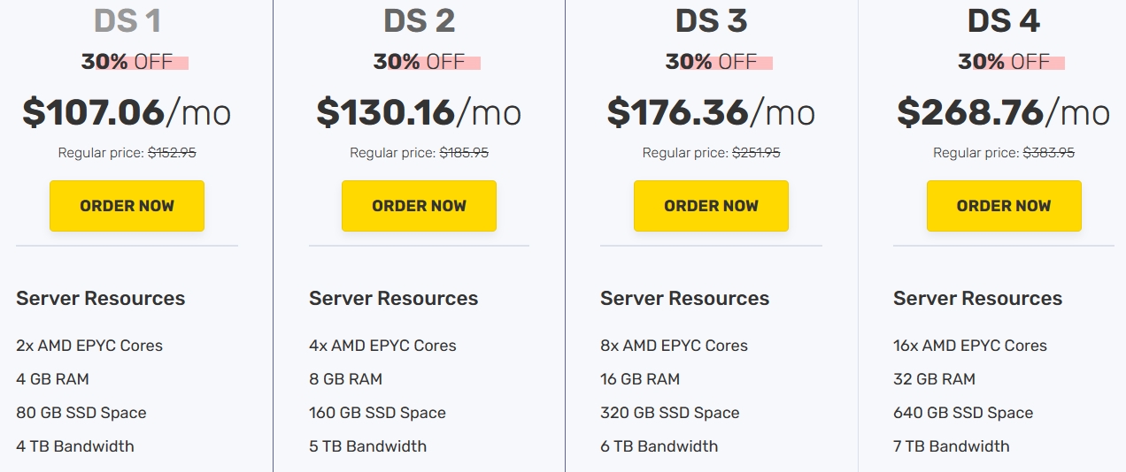Click the DS 2 Server Resources heading
The image size is (1126, 472).
(393, 298)
